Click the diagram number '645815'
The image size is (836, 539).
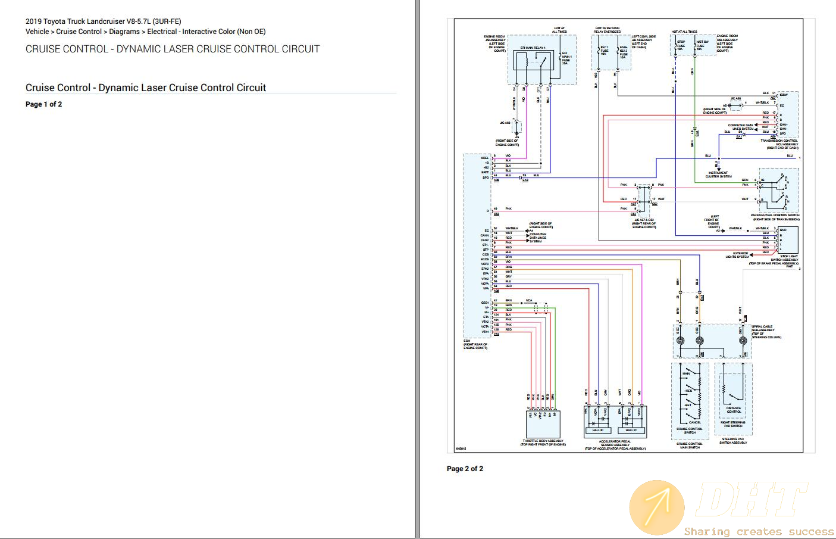click(461, 448)
